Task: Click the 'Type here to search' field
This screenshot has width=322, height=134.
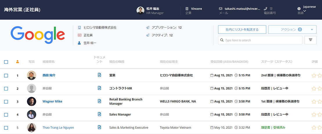Action: point(260,40)
